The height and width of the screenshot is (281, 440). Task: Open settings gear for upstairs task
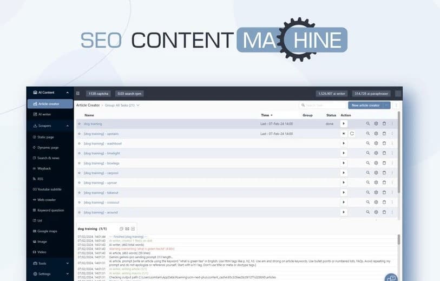pyautogui.click(x=376, y=134)
